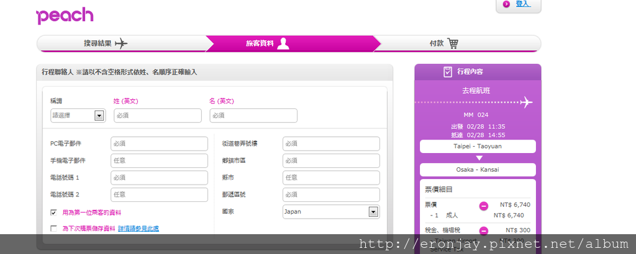
Task: Click the 縣市 input field
Action: click(332, 178)
